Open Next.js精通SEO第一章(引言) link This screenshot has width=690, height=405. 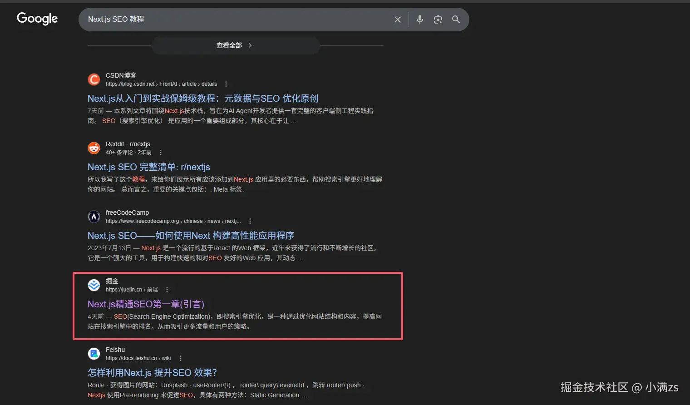click(x=146, y=304)
